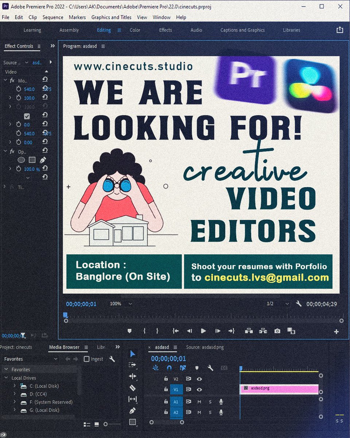The width and height of the screenshot is (350, 438).
Task: Show overflow panels next to Effect Controls
Action: point(52,46)
